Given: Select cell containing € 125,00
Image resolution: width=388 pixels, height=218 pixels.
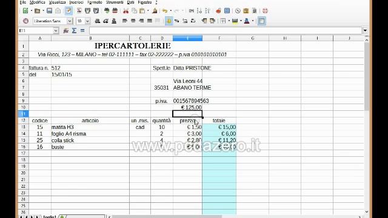Looking at the screenshot, I should point(187,108).
